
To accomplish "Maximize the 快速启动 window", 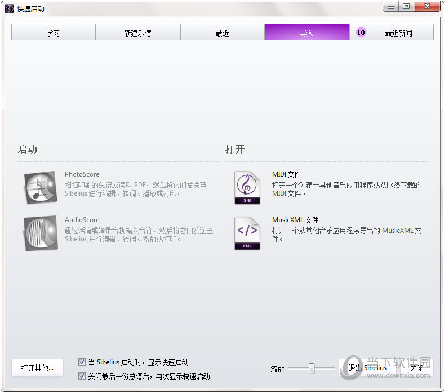I will point(406,7).
